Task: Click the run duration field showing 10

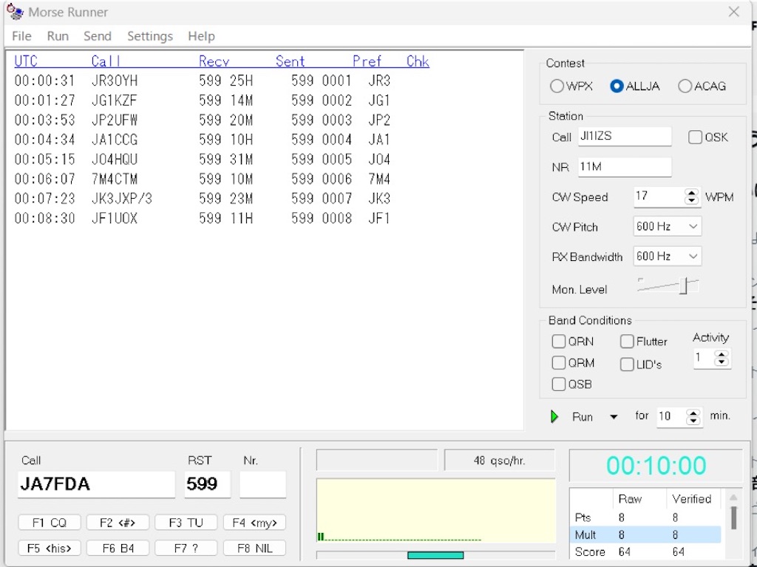Action: pyautogui.click(x=671, y=417)
